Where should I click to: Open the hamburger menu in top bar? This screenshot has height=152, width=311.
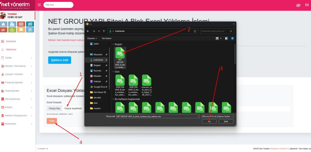click(x=39, y=5)
